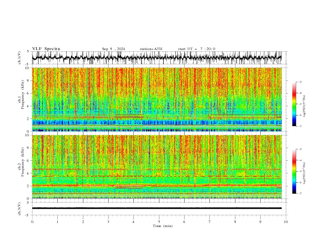Click the time axis tick label "5"

(x=159, y=222)
